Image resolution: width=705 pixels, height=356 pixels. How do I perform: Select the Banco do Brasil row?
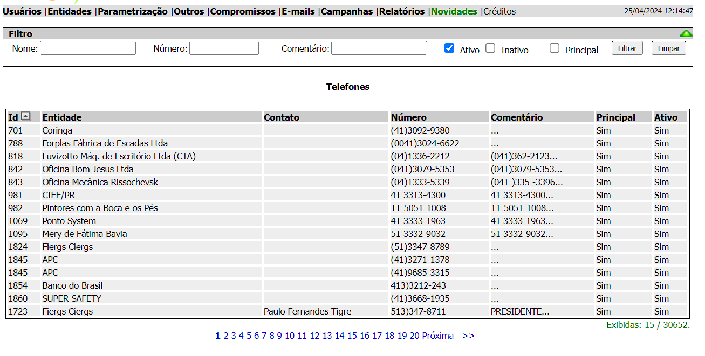point(72,285)
